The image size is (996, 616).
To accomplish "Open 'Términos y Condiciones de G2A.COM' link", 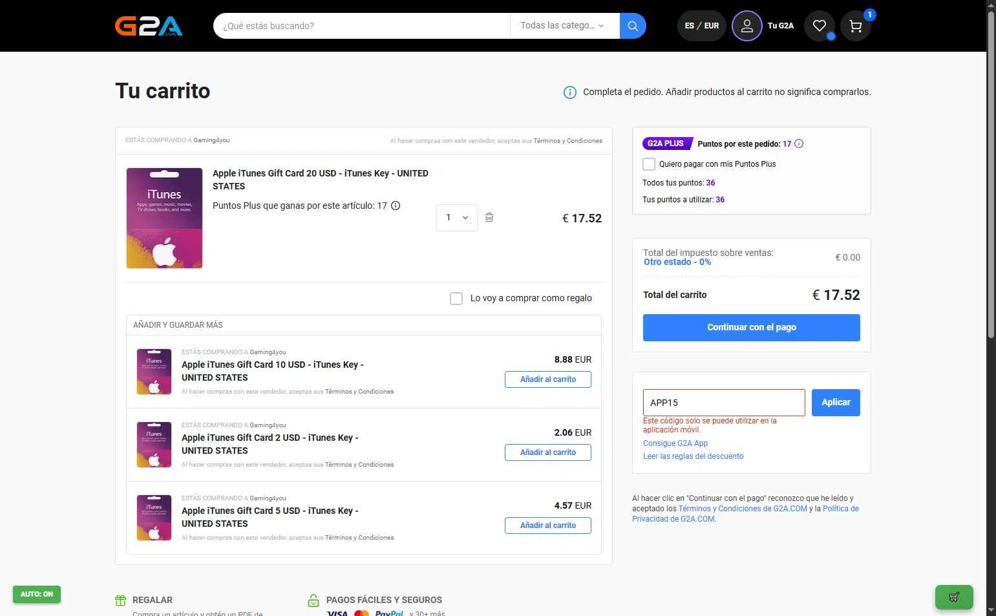I will pos(743,509).
